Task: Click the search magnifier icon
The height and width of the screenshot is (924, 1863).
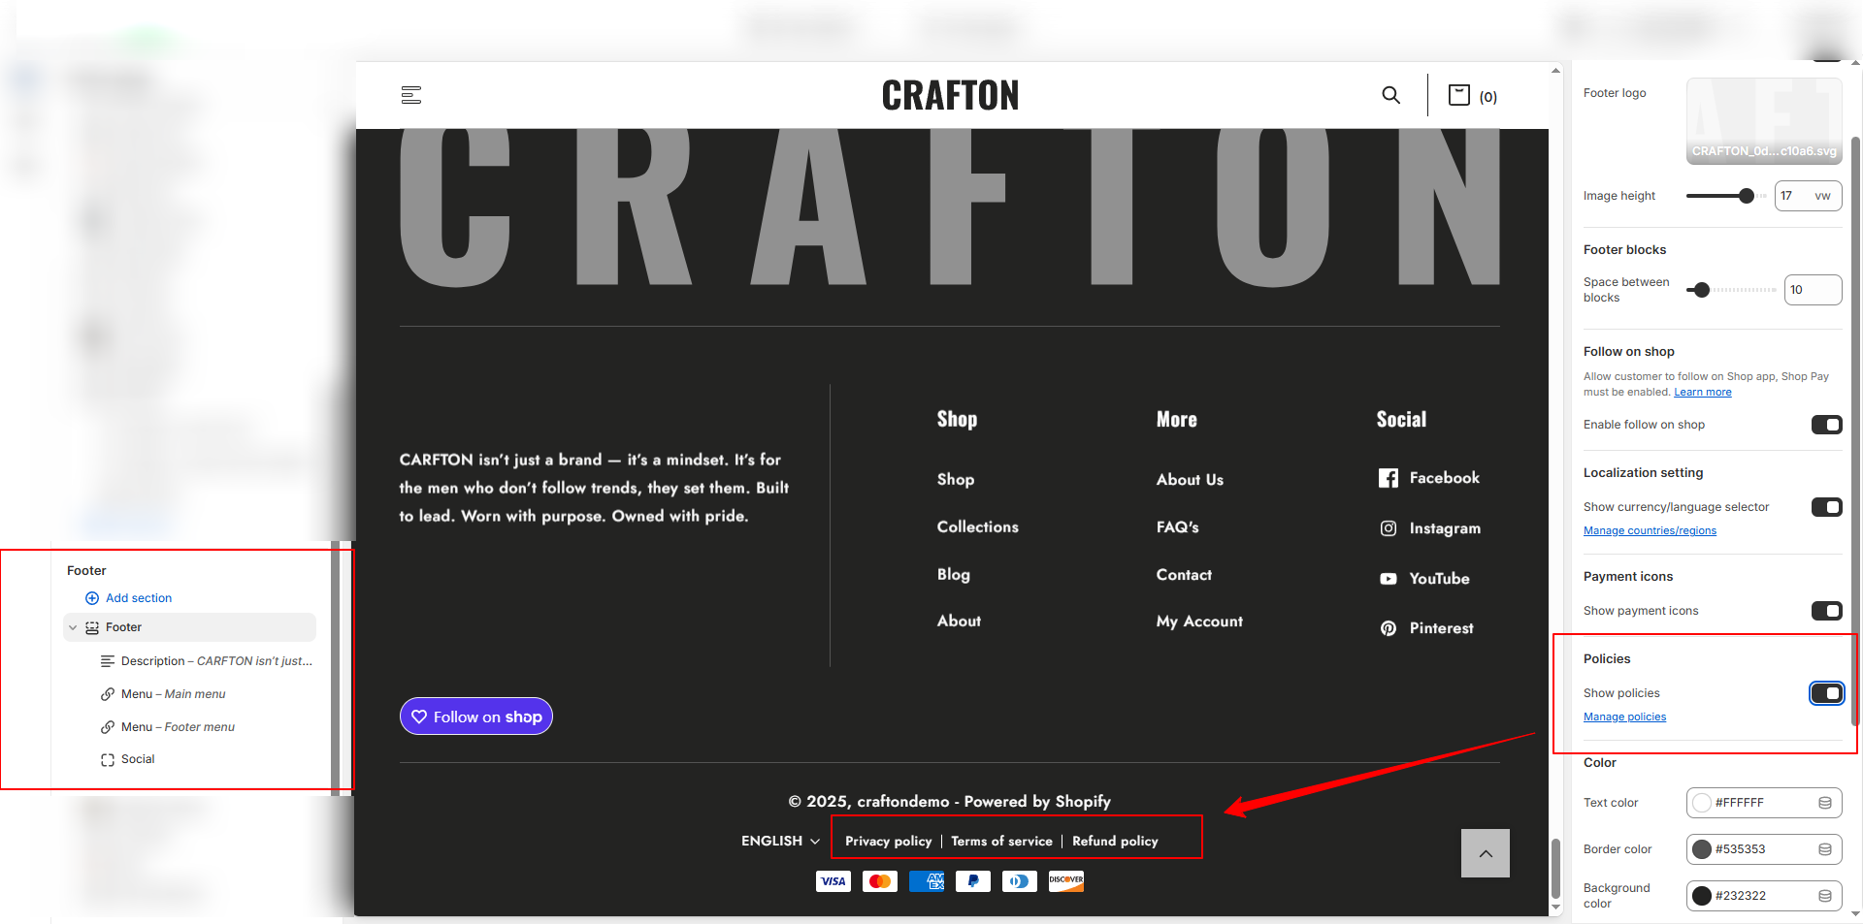Action: pyautogui.click(x=1390, y=95)
